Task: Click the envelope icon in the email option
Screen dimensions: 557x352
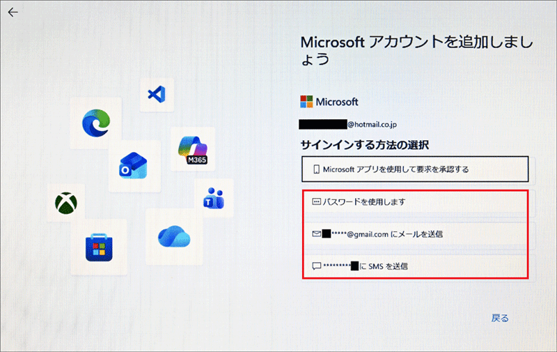Action: [317, 234]
